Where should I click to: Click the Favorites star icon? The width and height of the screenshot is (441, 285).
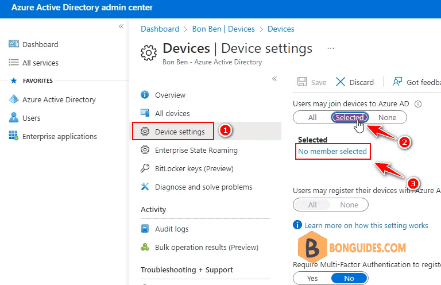[14, 81]
